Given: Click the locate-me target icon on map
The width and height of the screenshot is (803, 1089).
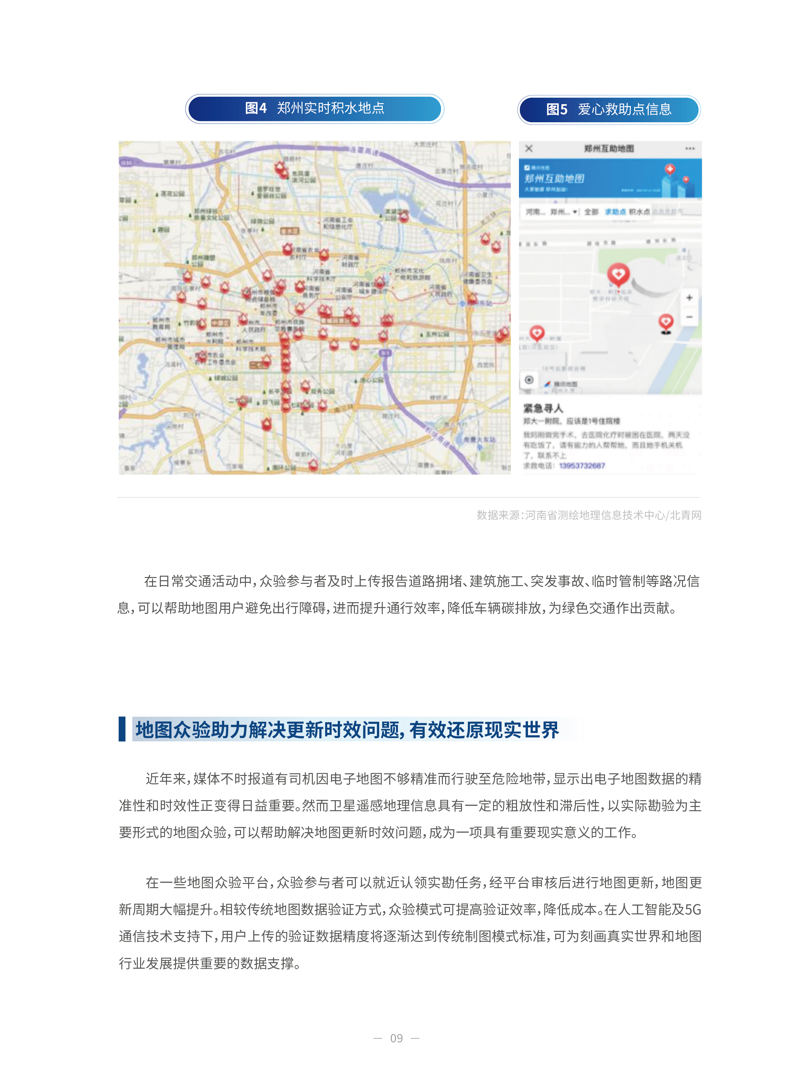Looking at the screenshot, I should 529,380.
